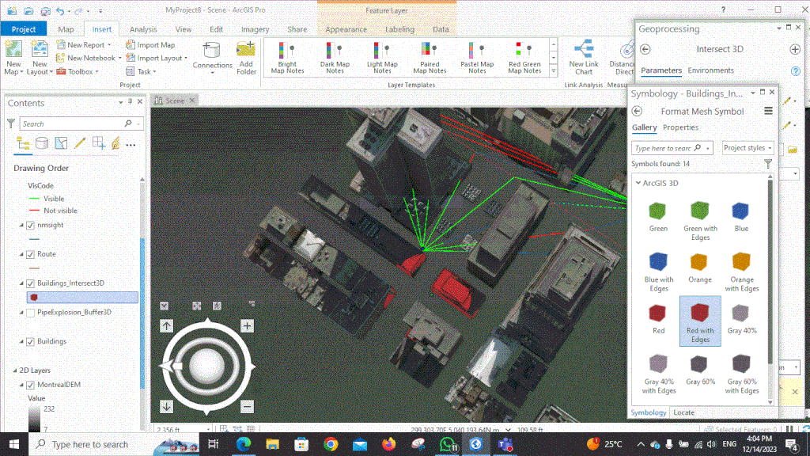Open File Explorer from taskbar
Viewport: 810px width, 456px height.
[272, 445]
